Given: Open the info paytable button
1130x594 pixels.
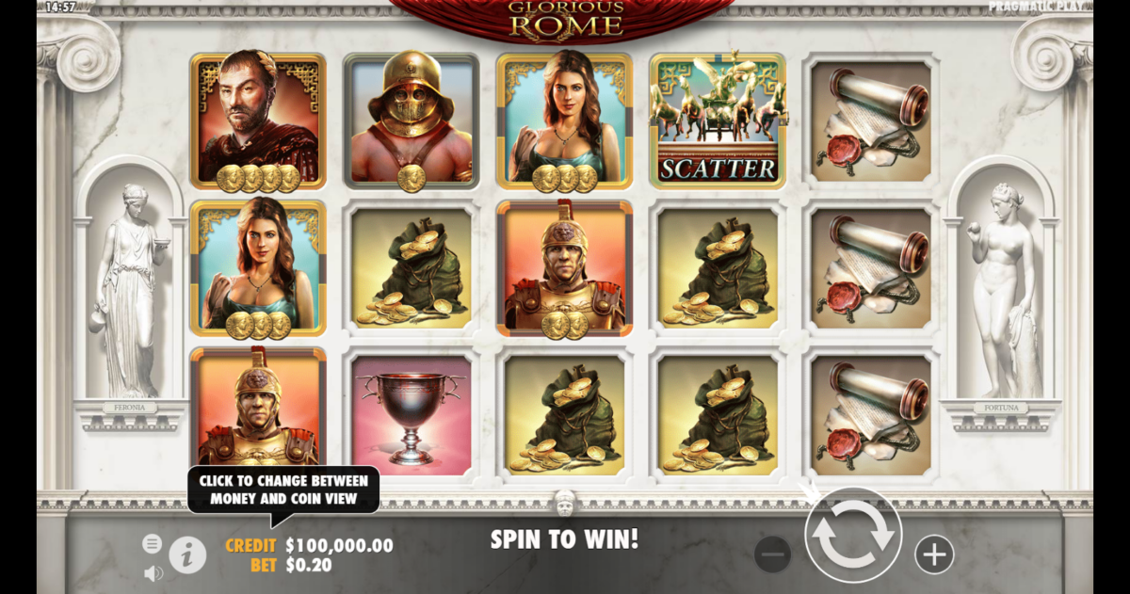Looking at the screenshot, I should click(x=187, y=555).
